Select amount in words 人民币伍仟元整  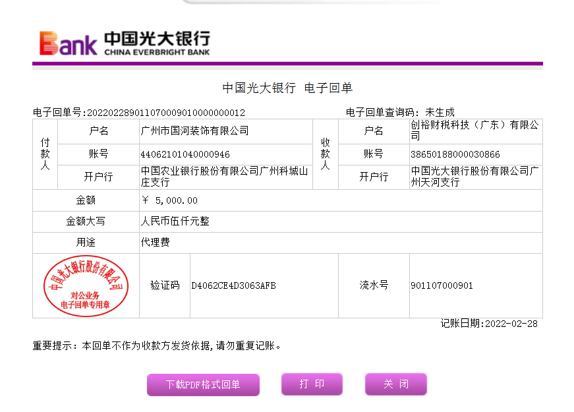175,221
